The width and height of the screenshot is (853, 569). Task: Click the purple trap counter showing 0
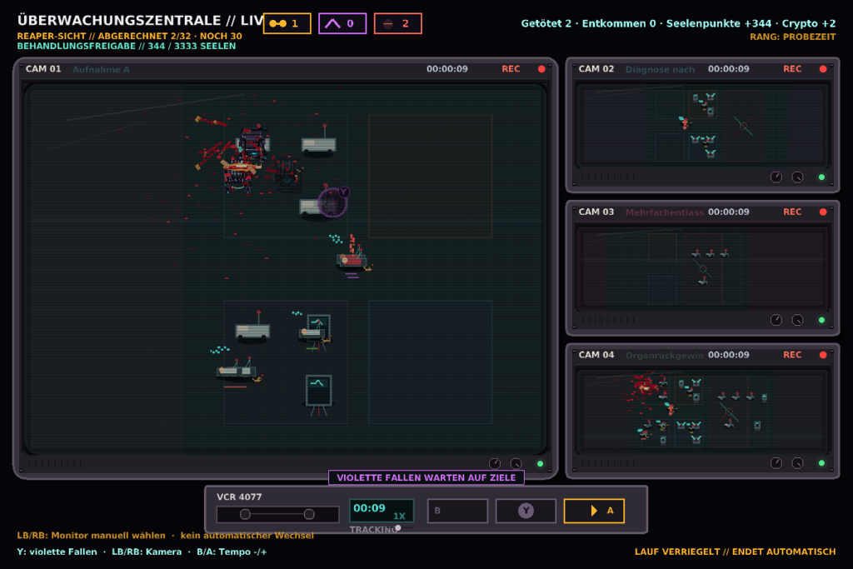342,23
